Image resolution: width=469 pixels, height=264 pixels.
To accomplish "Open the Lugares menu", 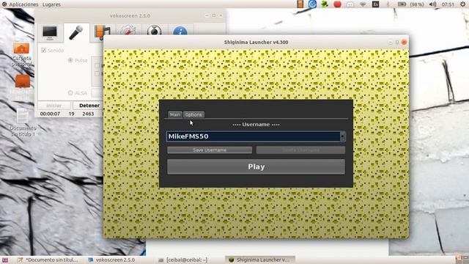I will [x=51, y=4].
